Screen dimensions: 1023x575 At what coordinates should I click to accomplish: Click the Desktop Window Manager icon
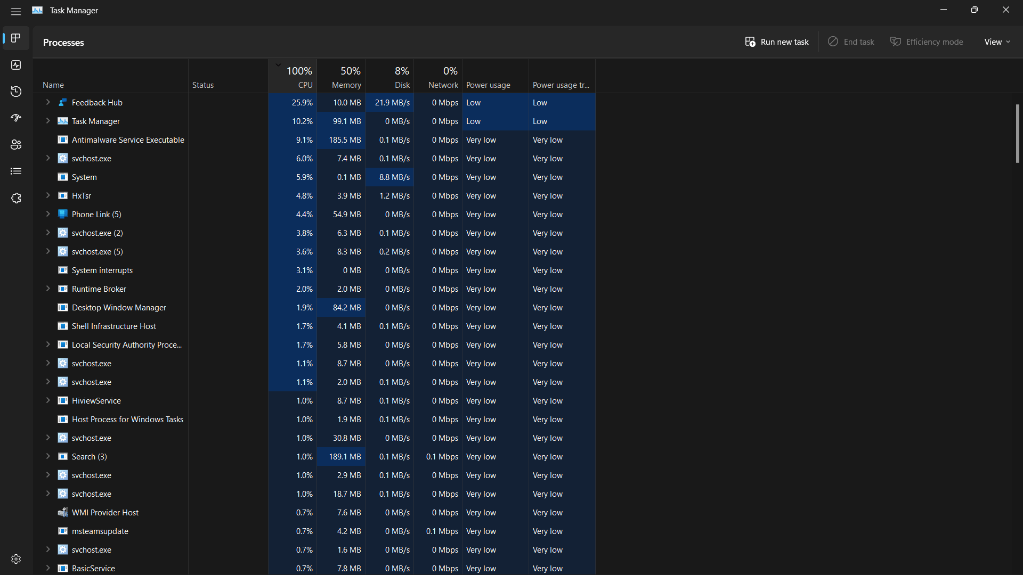[63, 307]
